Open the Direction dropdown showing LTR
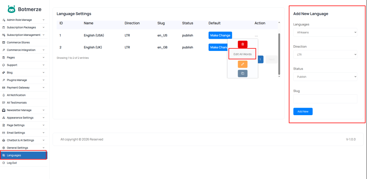Image resolution: width=367 pixels, height=179 pixels. pos(325,55)
